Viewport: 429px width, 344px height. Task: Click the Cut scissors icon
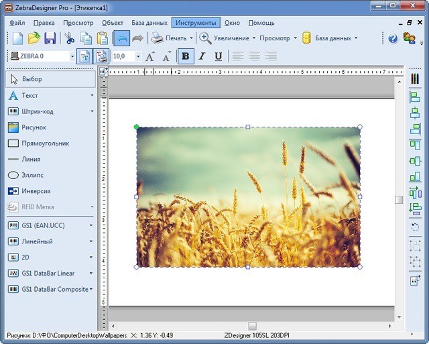pyautogui.click(x=70, y=38)
